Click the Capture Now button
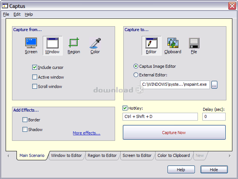Viewport: 238px width, 179px height. (174, 133)
